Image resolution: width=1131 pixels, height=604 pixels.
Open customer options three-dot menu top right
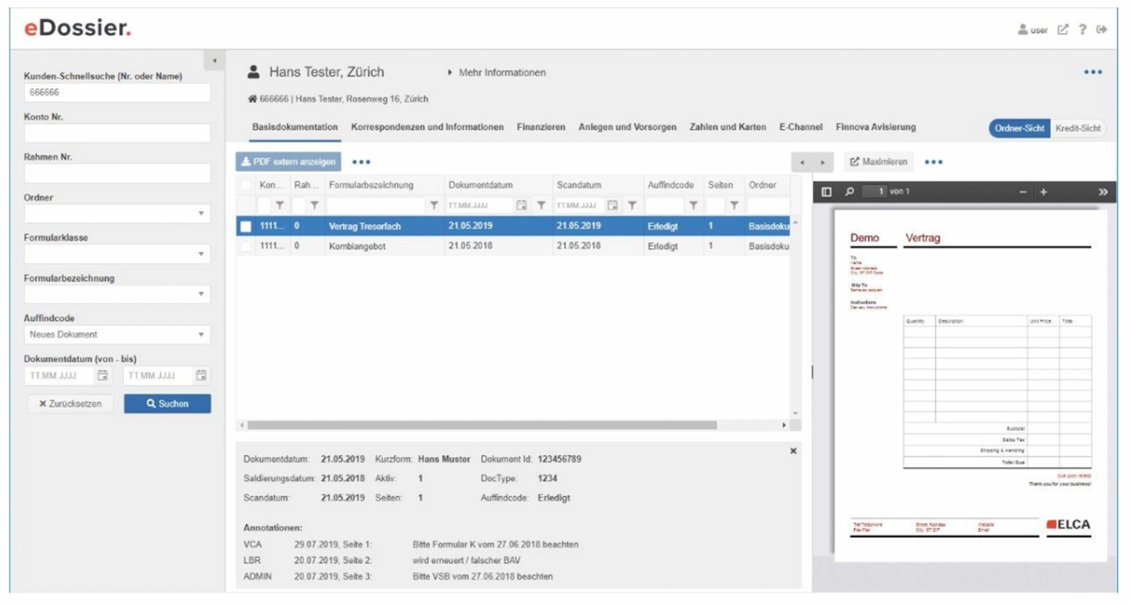[x=1093, y=72]
